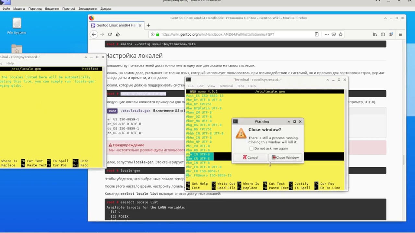Click '^G Get Help' nano shortcut
Viewport: 415px width, 233px height.
(197, 184)
